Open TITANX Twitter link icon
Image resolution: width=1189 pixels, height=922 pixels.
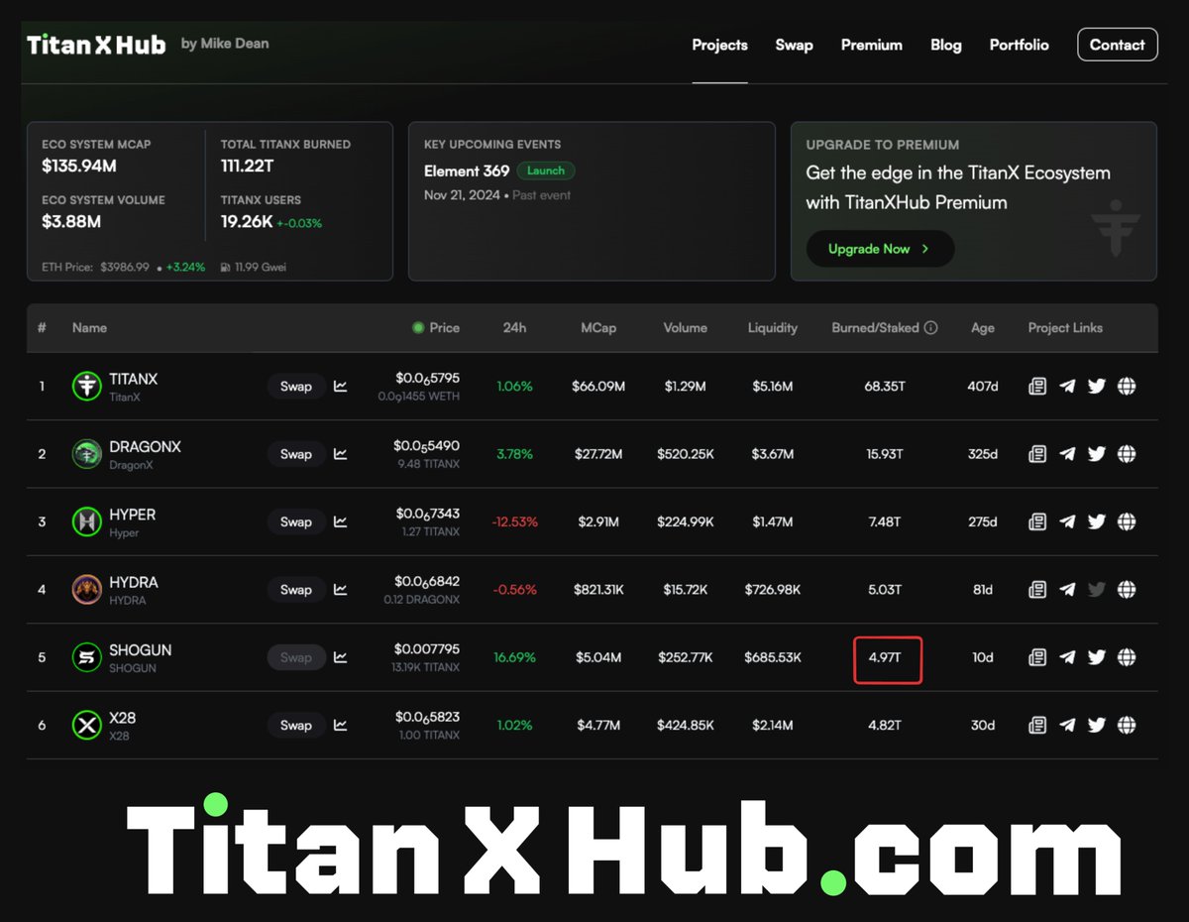[x=1096, y=387]
